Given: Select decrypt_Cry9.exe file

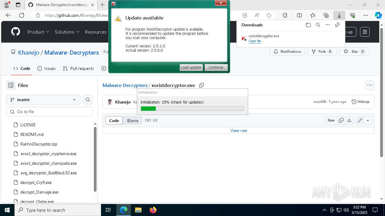Looking at the screenshot, I should pos(36,182).
